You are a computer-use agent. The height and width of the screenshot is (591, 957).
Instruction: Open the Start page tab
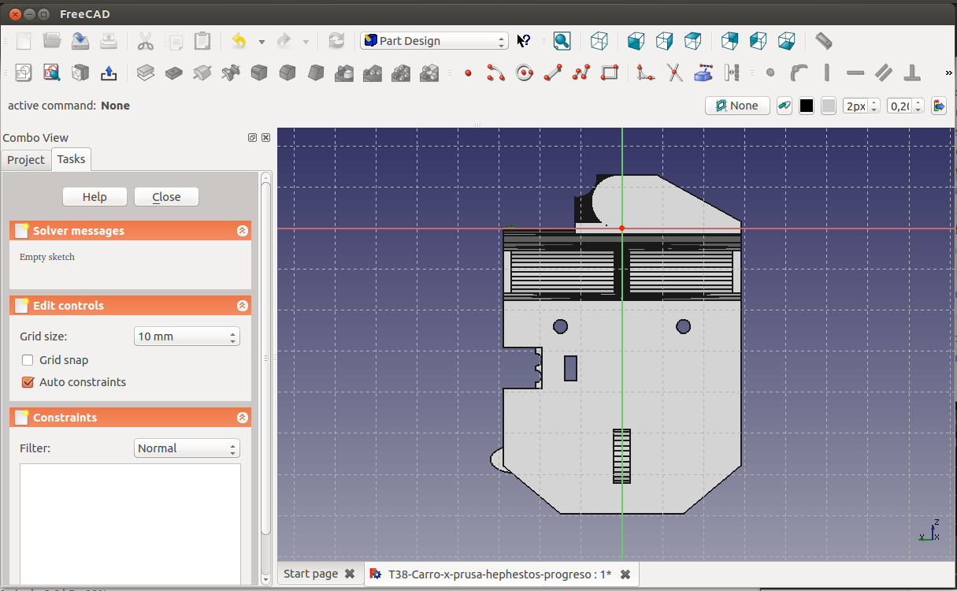coord(310,574)
